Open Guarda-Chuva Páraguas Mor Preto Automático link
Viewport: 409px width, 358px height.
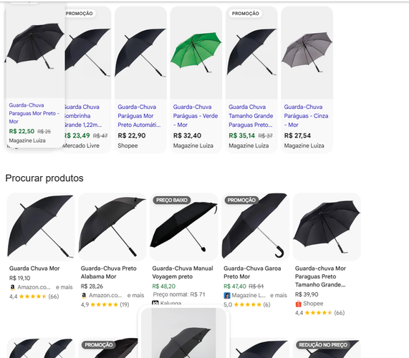[x=139, y=116]
